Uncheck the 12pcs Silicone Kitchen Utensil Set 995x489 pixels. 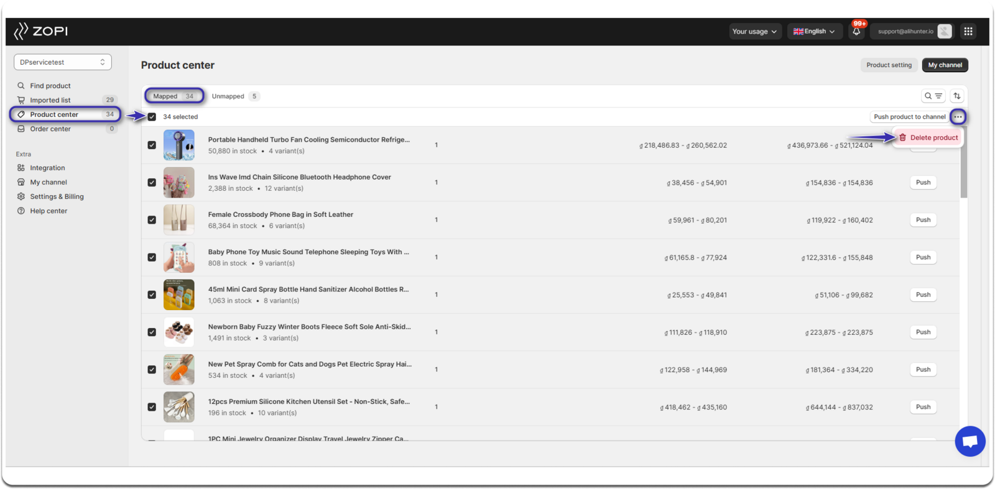click(152, 407)
